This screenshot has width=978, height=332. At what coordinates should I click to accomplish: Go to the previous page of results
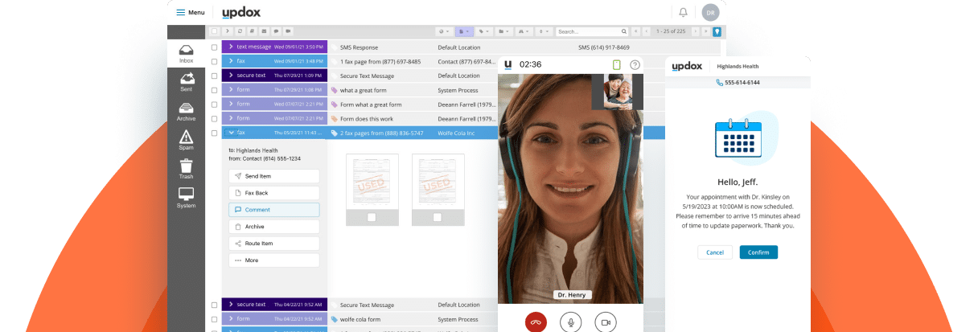(646, 31)
